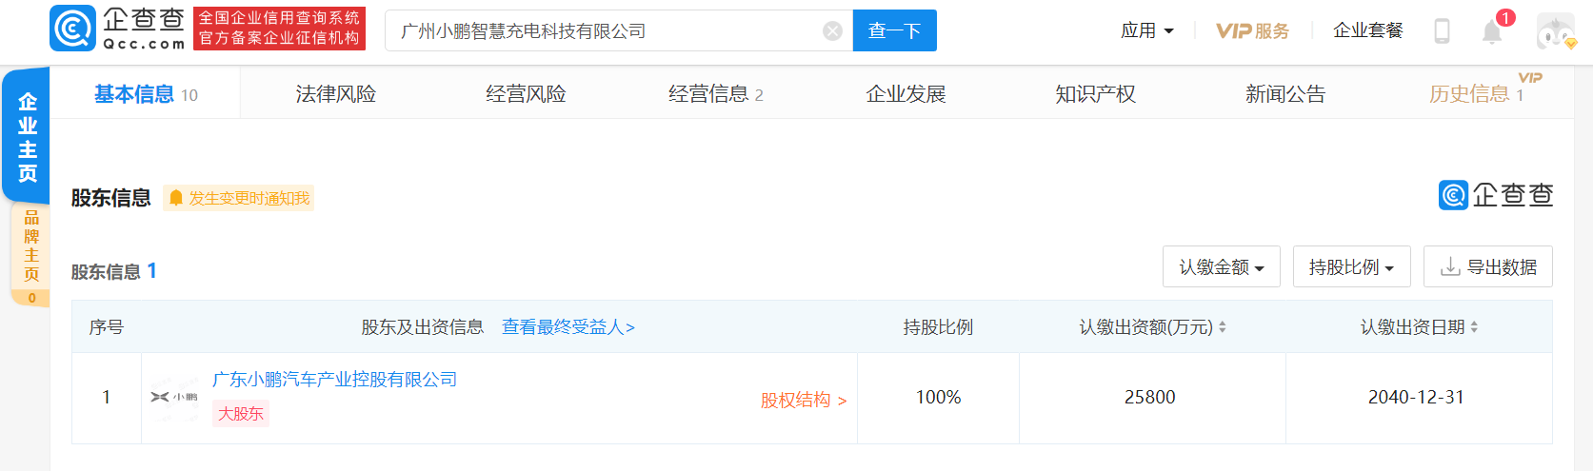Screen dimensions: 1593x471
Task: Switch to 企业发展 tab
Action: click(x=906, y=94)
